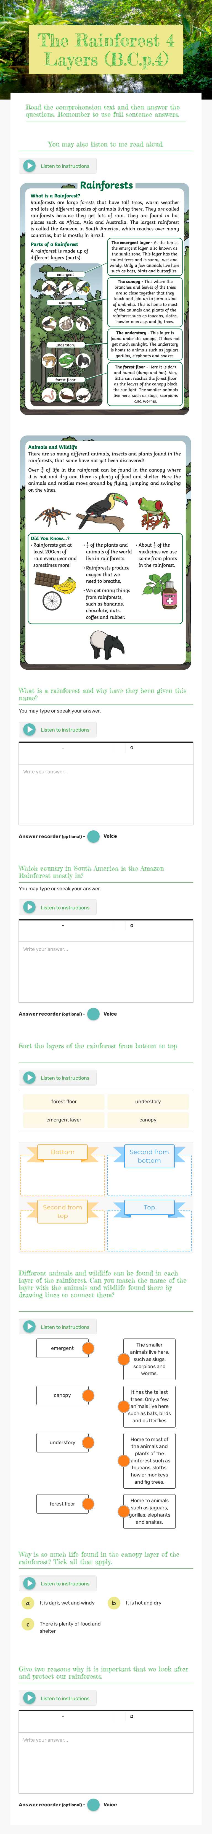212x1834 pixels.
Task: Open the dropdown arrow in the first answer toolbar
Action: click(x=63, y=748)
